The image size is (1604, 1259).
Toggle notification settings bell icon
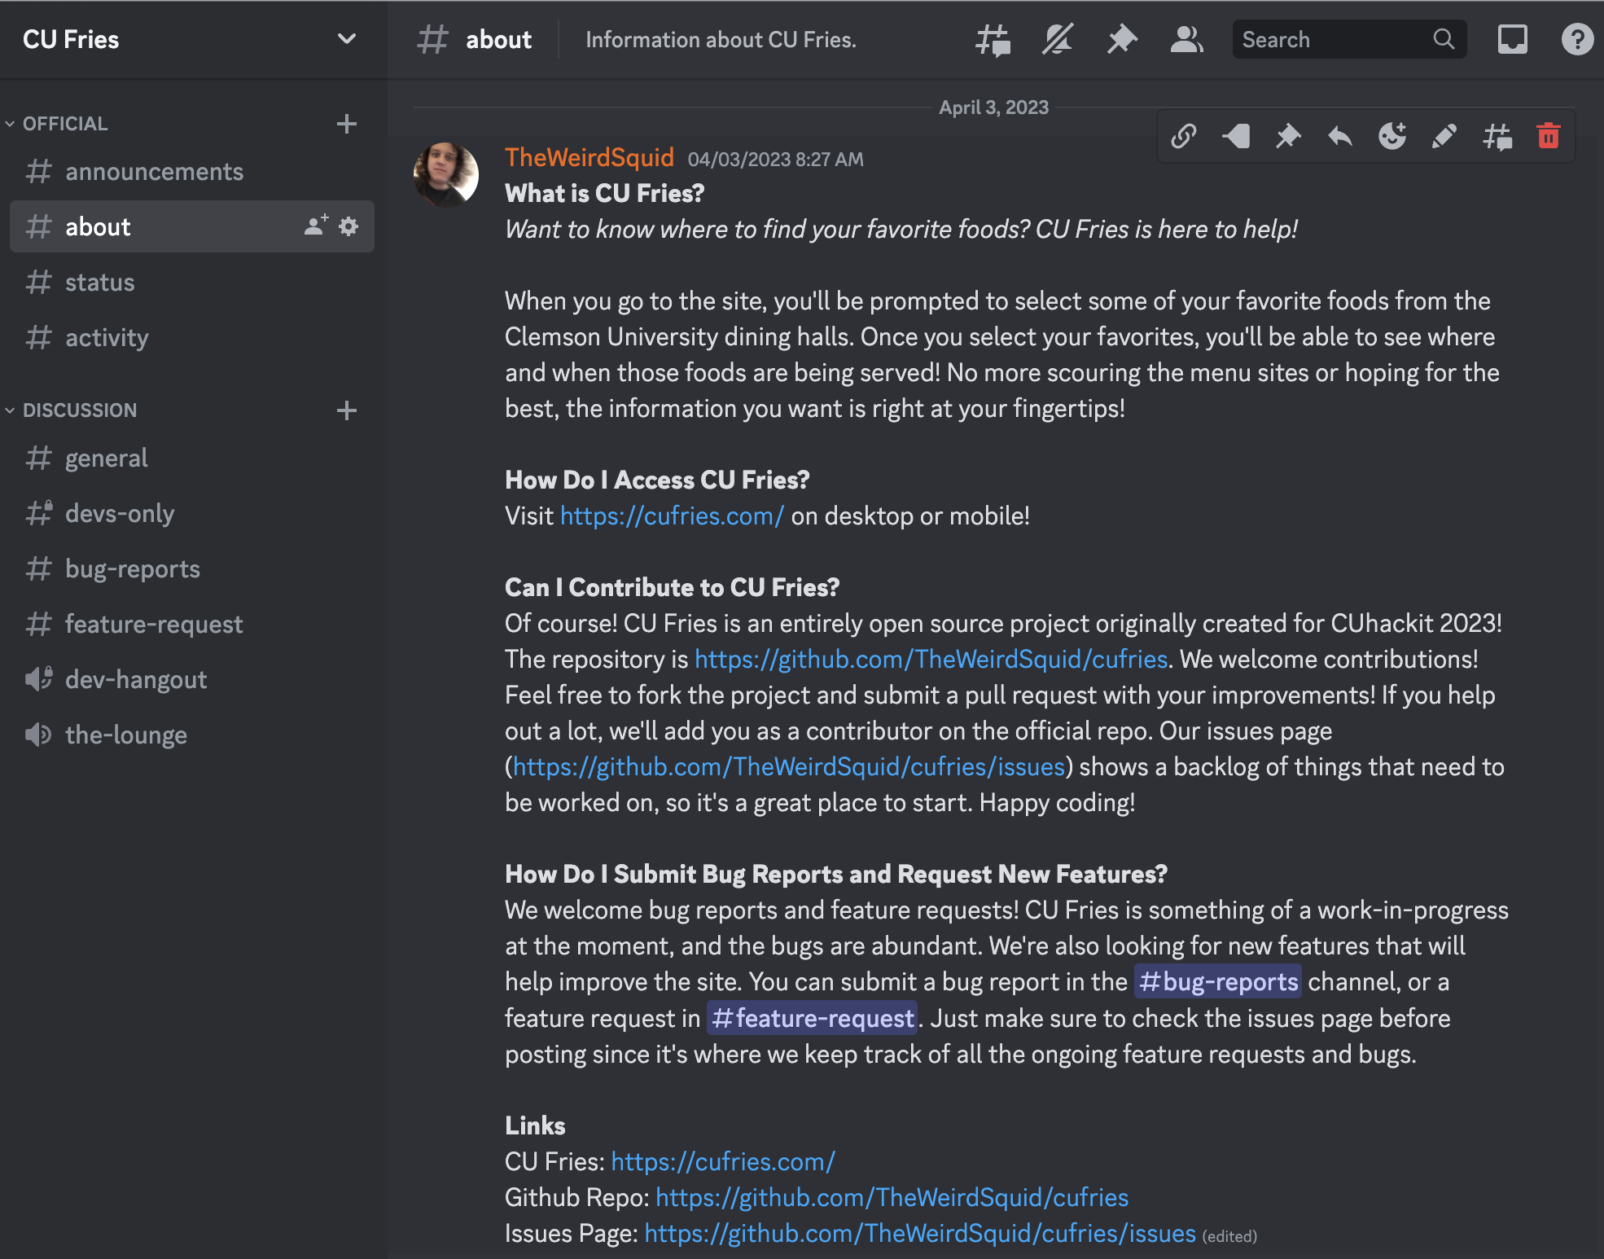tap(1057, 39)
